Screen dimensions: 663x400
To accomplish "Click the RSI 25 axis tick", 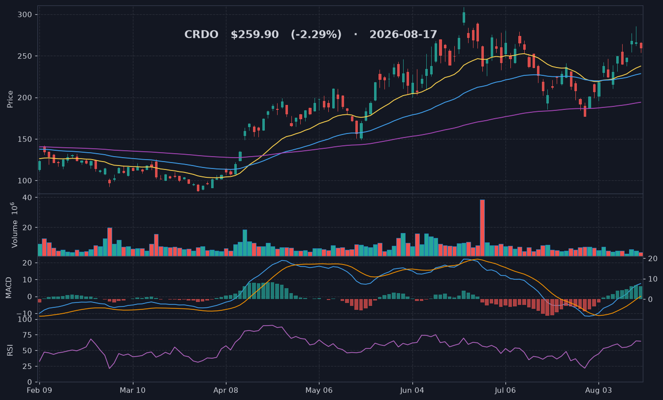I will pyautogui.click(x=28, y=367).
